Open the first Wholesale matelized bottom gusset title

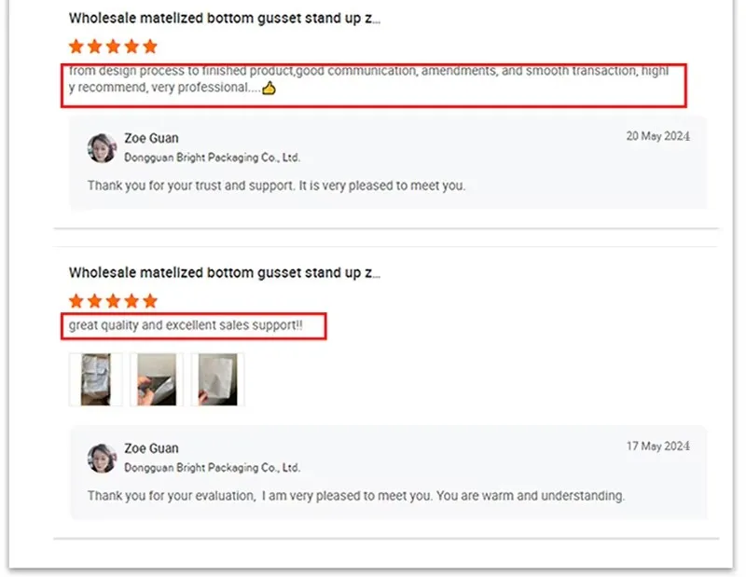tap(225, 19)
